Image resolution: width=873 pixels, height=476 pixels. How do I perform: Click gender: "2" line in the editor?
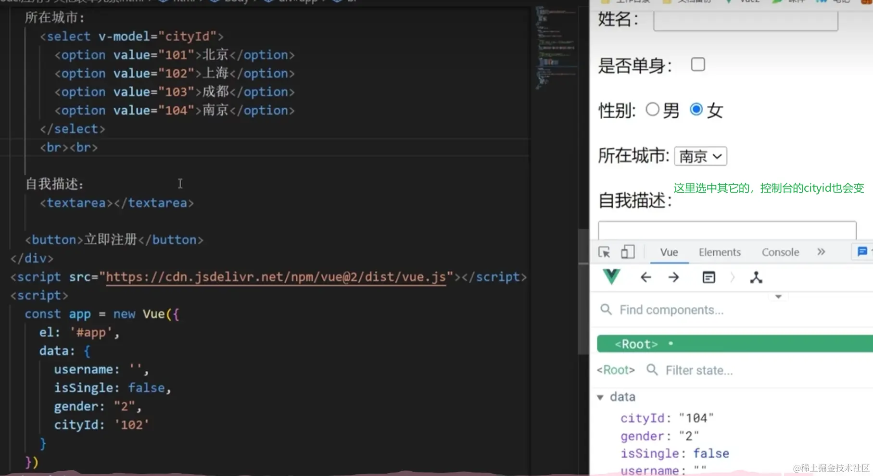coord(98,406)
